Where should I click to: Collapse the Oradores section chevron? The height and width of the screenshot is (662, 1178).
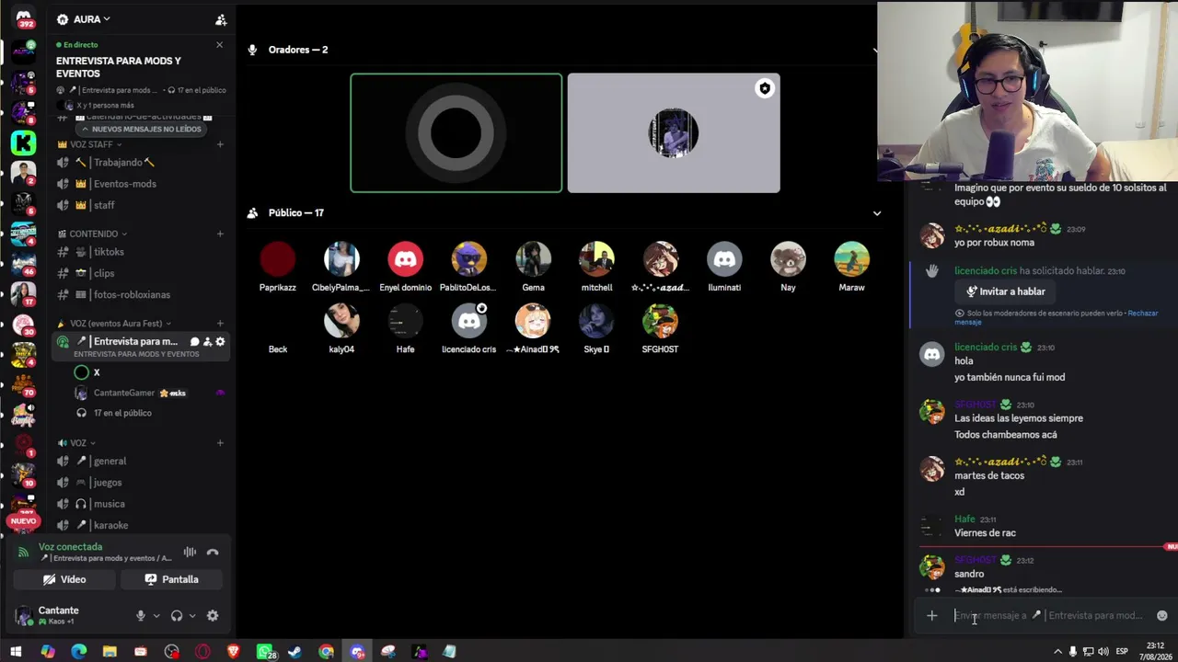click(x=876, y=50)
